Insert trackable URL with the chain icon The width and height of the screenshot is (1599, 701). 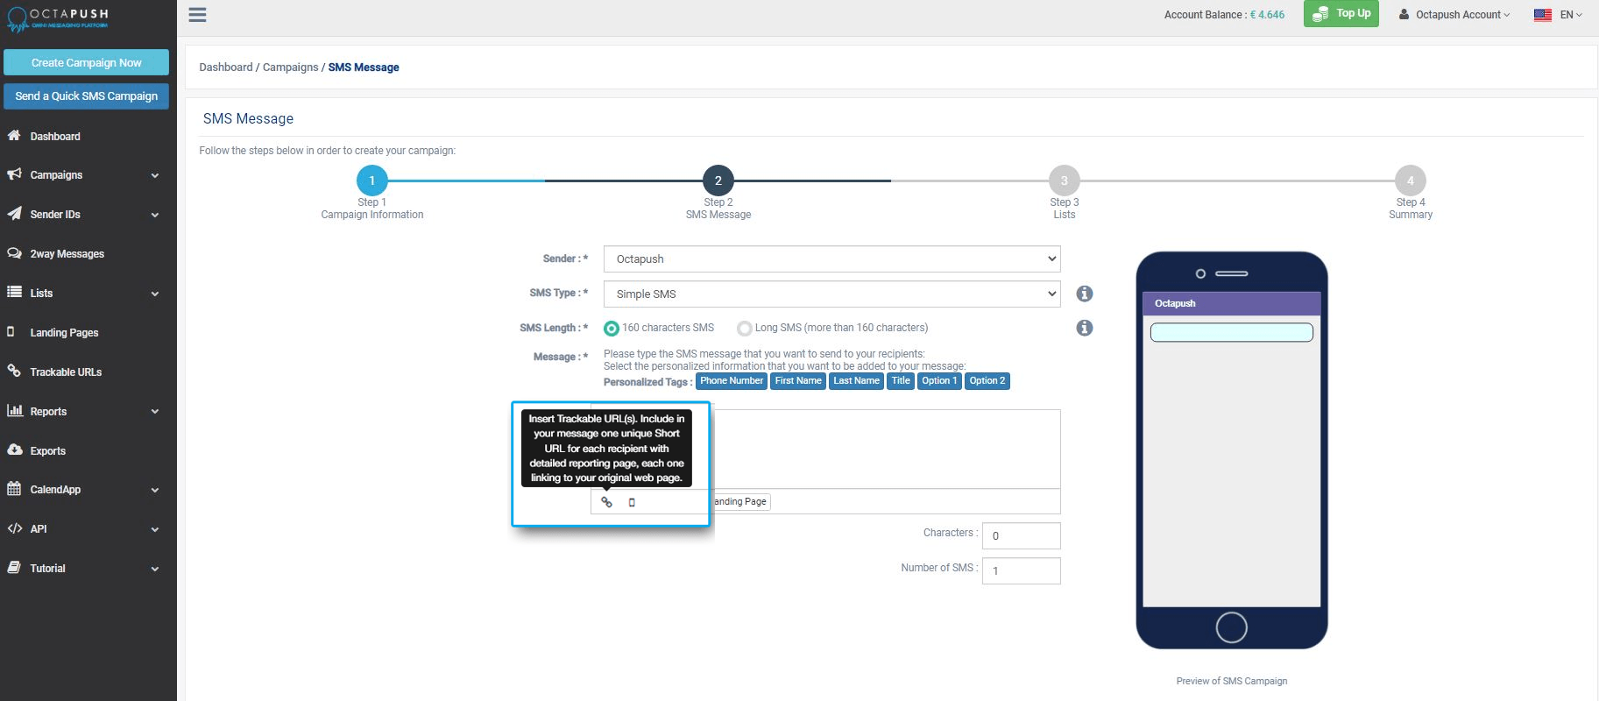pos(606,502)
